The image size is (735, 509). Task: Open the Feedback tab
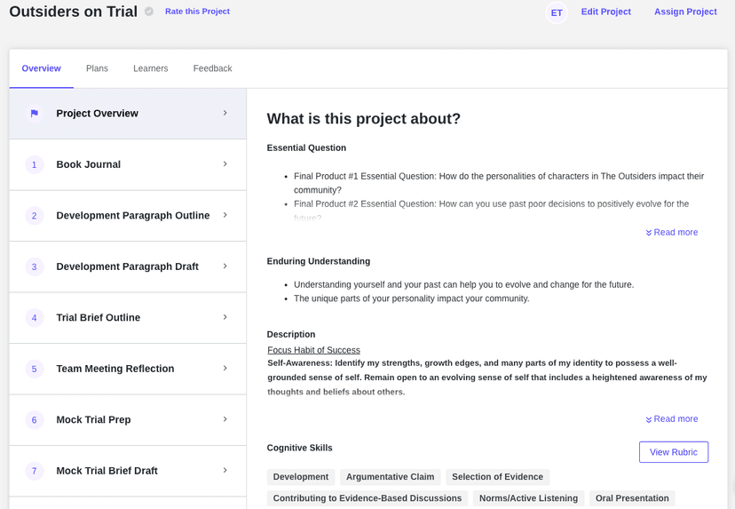(212, 68)
